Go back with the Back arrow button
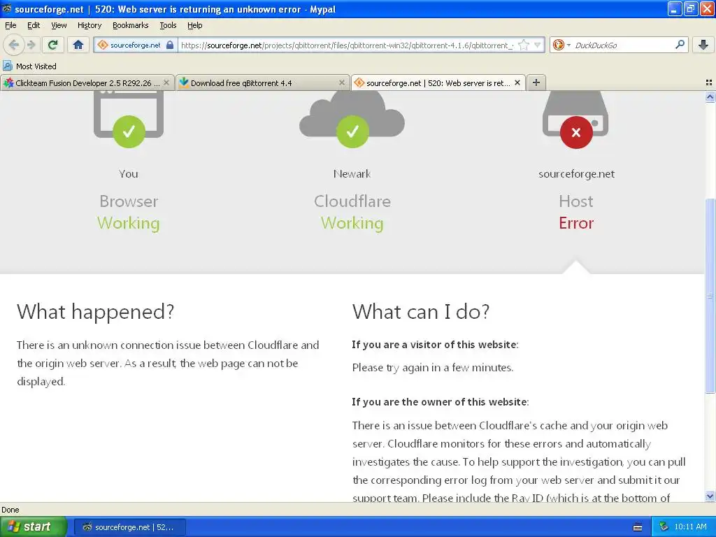Viewport: 716px width, 537px height. coord(14,45)
